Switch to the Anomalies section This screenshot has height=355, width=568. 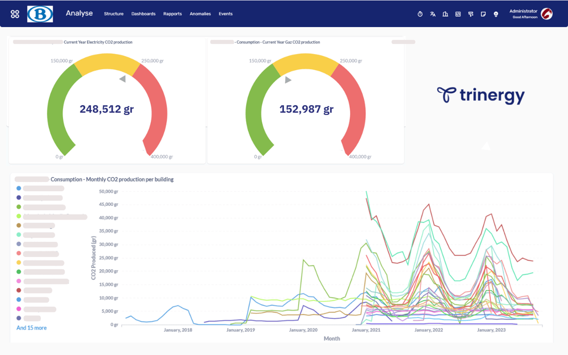[200, 14]
